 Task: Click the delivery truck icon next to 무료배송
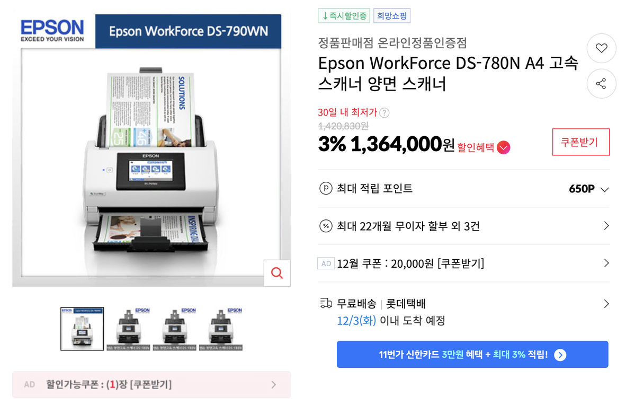click(326, 303)
